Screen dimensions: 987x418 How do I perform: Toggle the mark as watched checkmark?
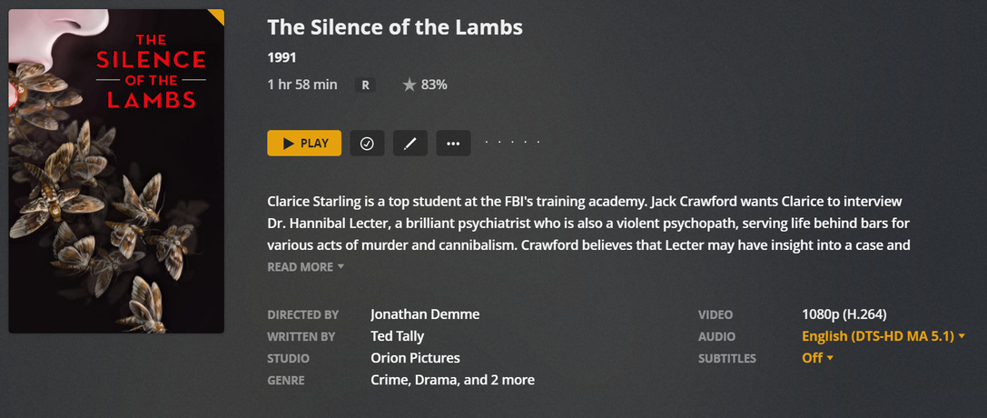click(x=367, y=144)
